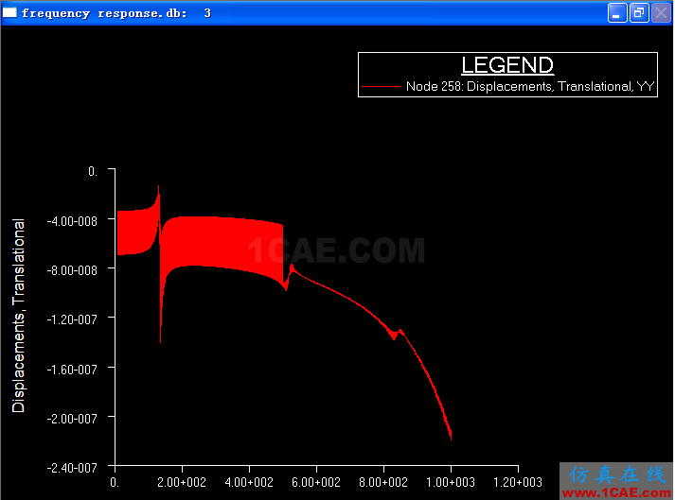Click the Y axis label -2.40-007
This screenshot has height=500, width=675.
tap(72, 468)
